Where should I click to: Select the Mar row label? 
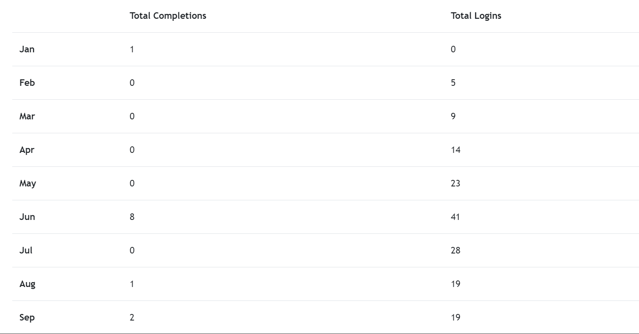[27, 116]
